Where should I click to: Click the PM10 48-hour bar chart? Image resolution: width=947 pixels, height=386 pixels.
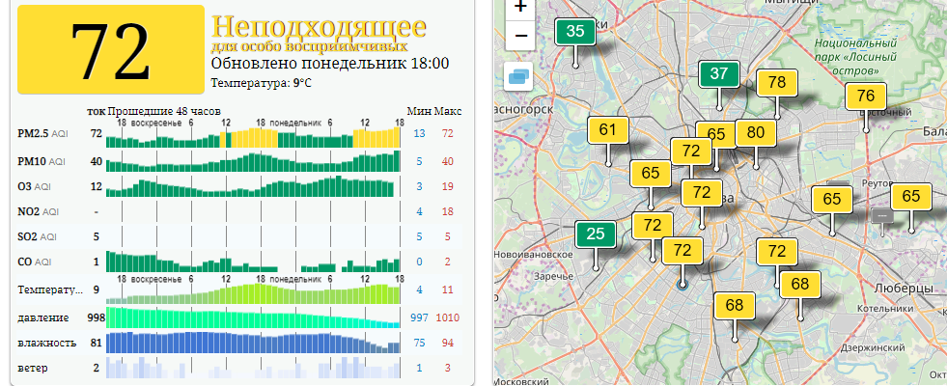coord(253,161)
